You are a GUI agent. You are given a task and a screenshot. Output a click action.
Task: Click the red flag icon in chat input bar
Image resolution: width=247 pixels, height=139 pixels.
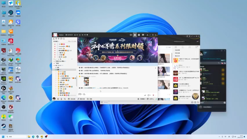(153, 95)
